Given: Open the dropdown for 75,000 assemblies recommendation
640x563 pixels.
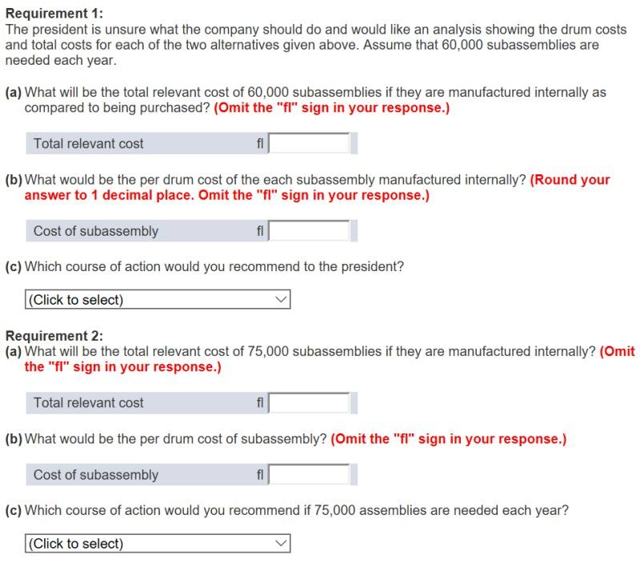Looking at the screenshot, I should [x=158, y=544].
